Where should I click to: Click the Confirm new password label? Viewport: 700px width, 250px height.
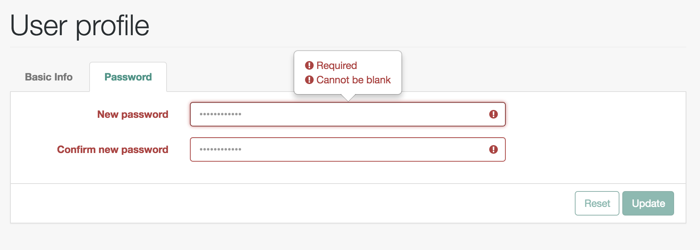coord(113,150)
